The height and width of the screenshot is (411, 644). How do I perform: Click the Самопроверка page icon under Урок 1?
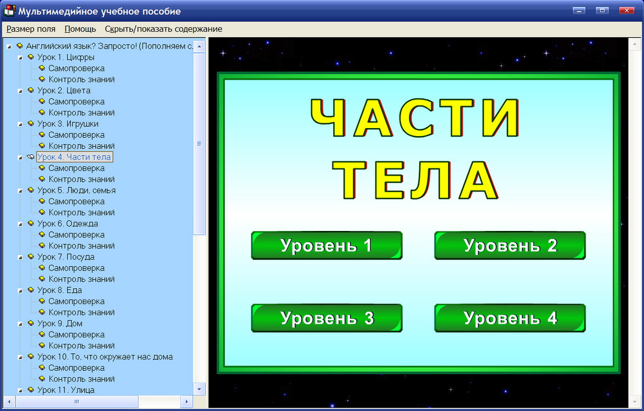[42, 68]
